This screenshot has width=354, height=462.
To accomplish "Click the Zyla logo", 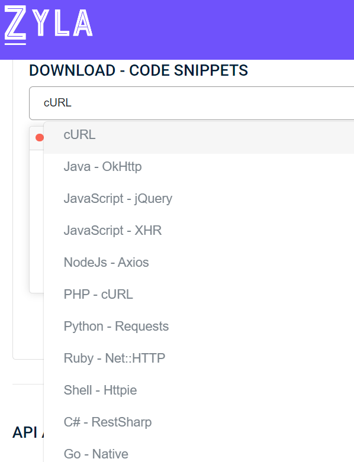I will tap(49, 25).
